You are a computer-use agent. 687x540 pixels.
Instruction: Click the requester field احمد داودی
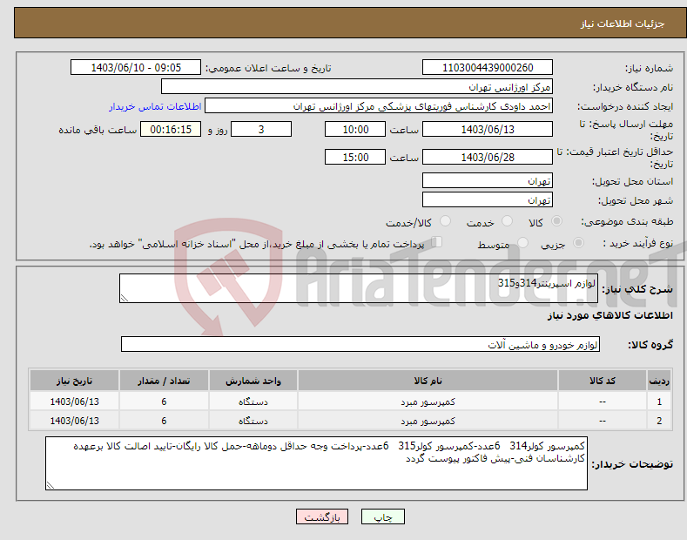[x=379, y=106]
